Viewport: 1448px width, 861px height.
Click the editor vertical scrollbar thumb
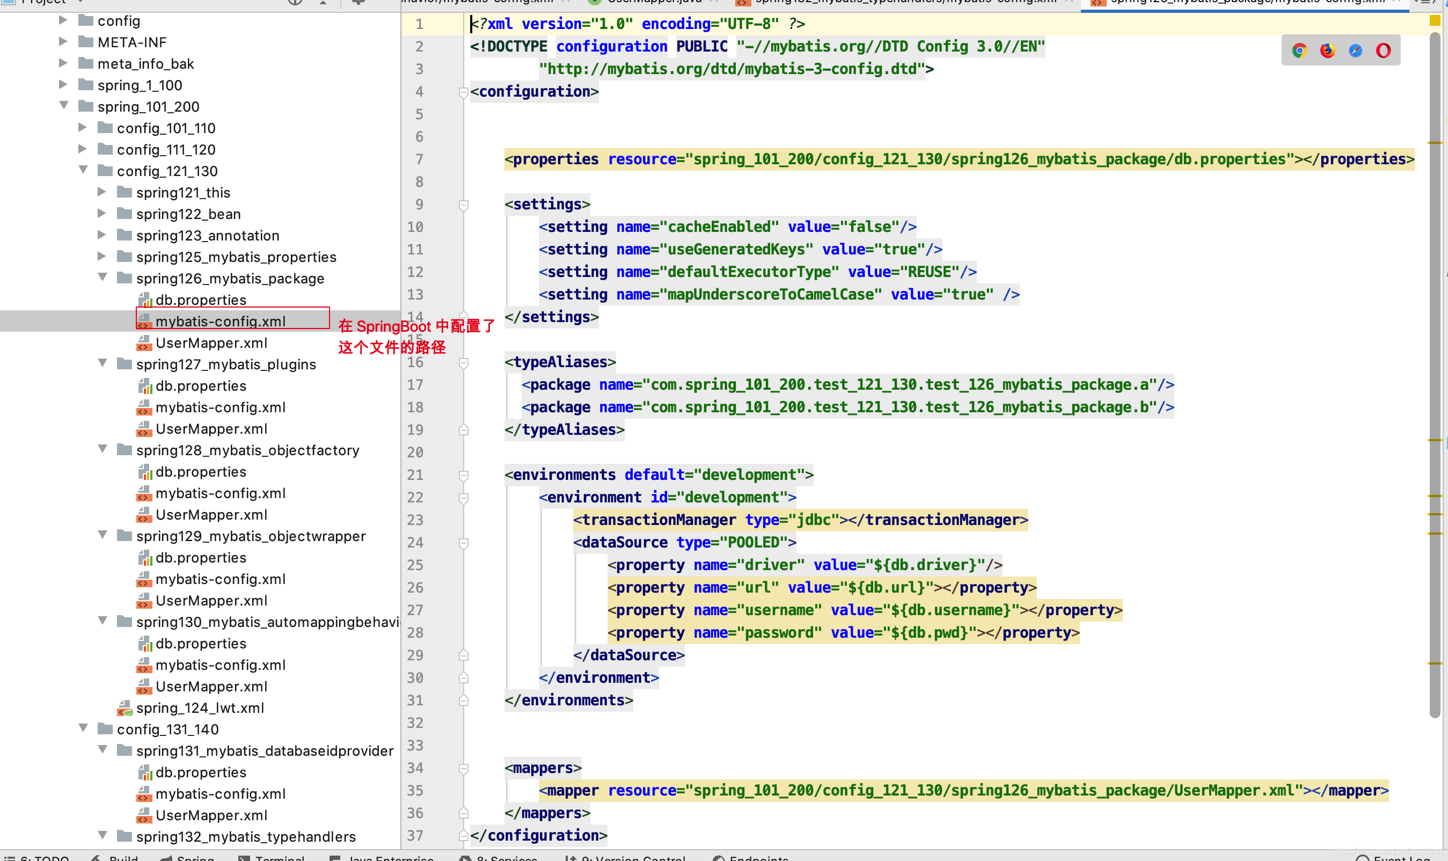click(1435, 375)
